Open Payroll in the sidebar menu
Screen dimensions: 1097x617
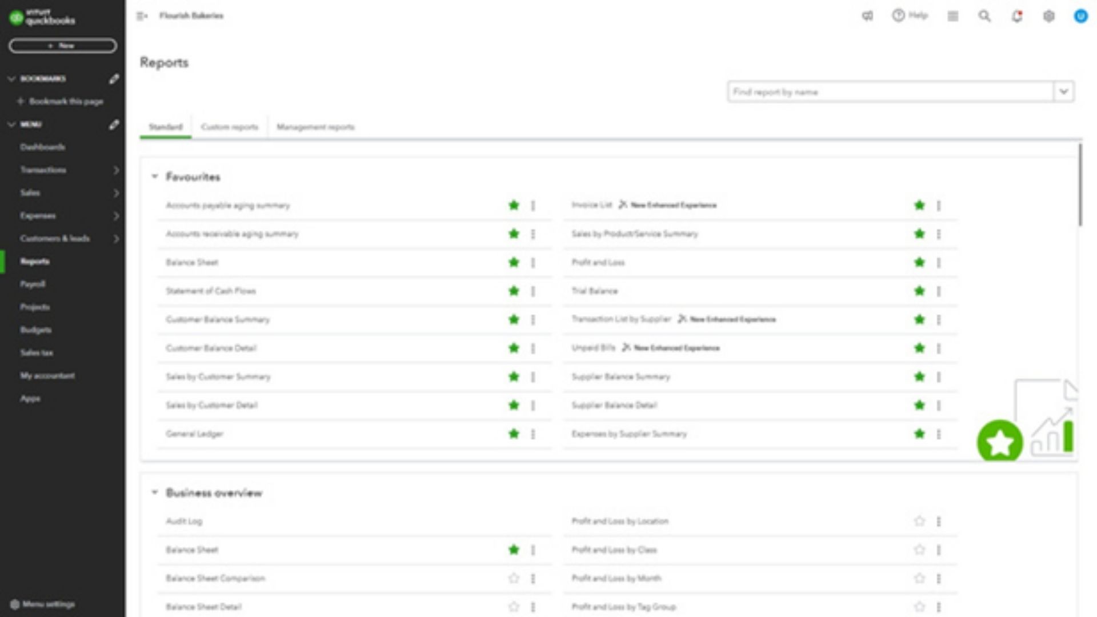[x=33, y=284]
